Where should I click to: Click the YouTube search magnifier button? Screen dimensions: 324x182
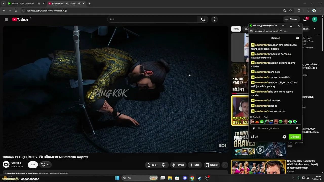pyautogui.click(x=203, y=19)
